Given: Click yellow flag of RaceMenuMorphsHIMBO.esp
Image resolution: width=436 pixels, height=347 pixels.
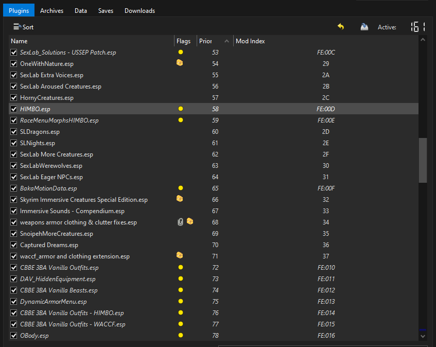Looking at the screenshot, I should 181,120.
